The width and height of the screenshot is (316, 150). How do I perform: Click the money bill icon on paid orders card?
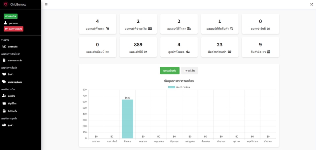(x=150, y=29)
